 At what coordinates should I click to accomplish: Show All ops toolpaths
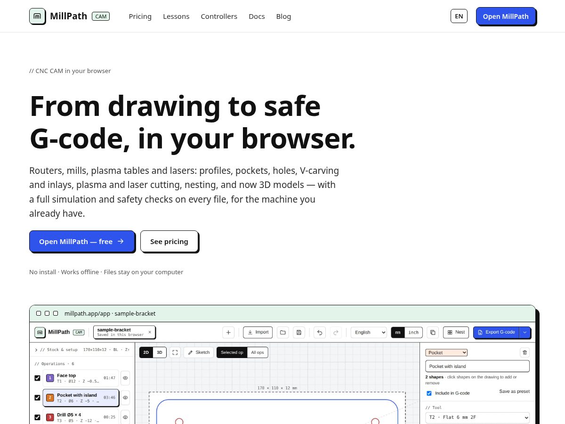pyautogui.click(x=258, y=352)
